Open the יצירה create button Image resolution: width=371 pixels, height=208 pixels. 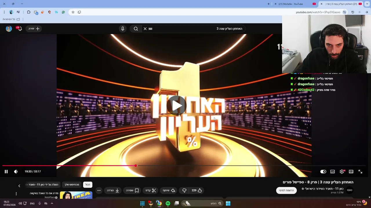(x=34, y=29)
